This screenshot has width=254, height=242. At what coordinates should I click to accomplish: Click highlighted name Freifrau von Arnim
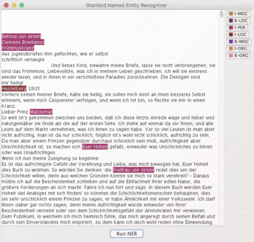pyautogui.click(x=133, y=170)
